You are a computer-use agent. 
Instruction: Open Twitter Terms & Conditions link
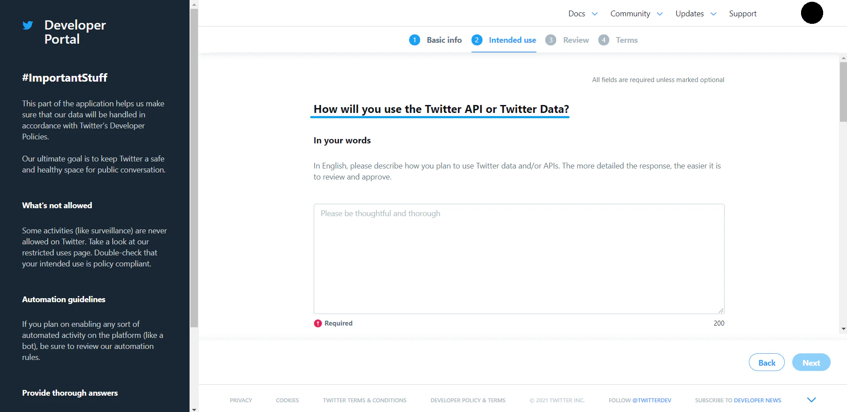[365, 401]
